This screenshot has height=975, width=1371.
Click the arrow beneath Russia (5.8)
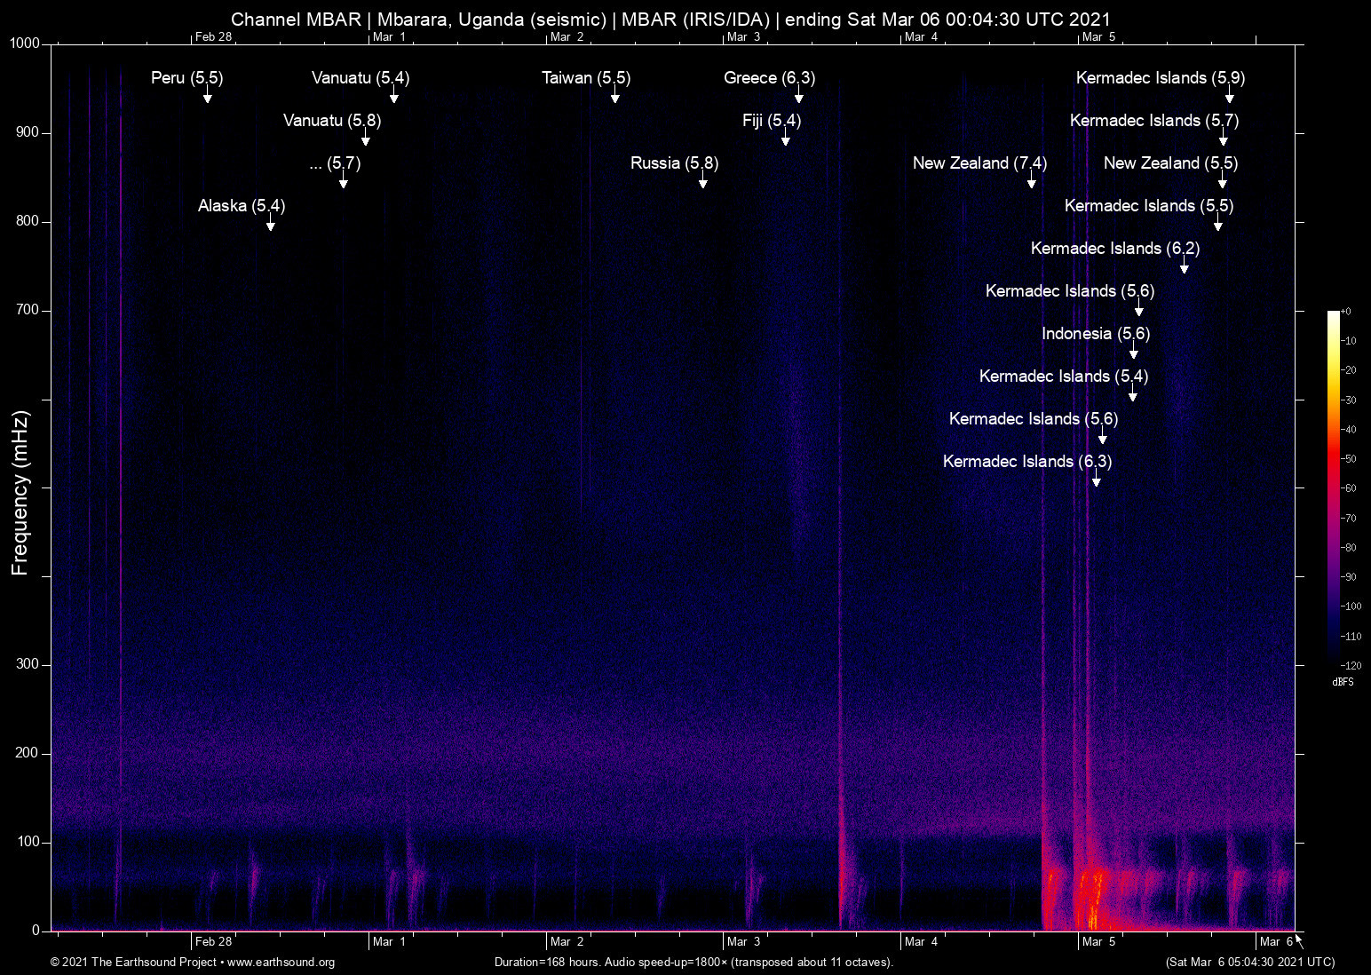pos(702,182)
